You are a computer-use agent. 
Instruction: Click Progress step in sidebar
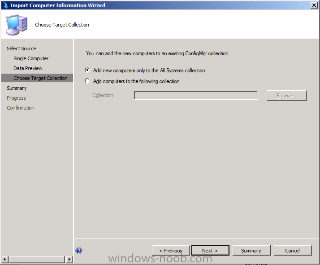pyautogui.click(x=16, y=98)
